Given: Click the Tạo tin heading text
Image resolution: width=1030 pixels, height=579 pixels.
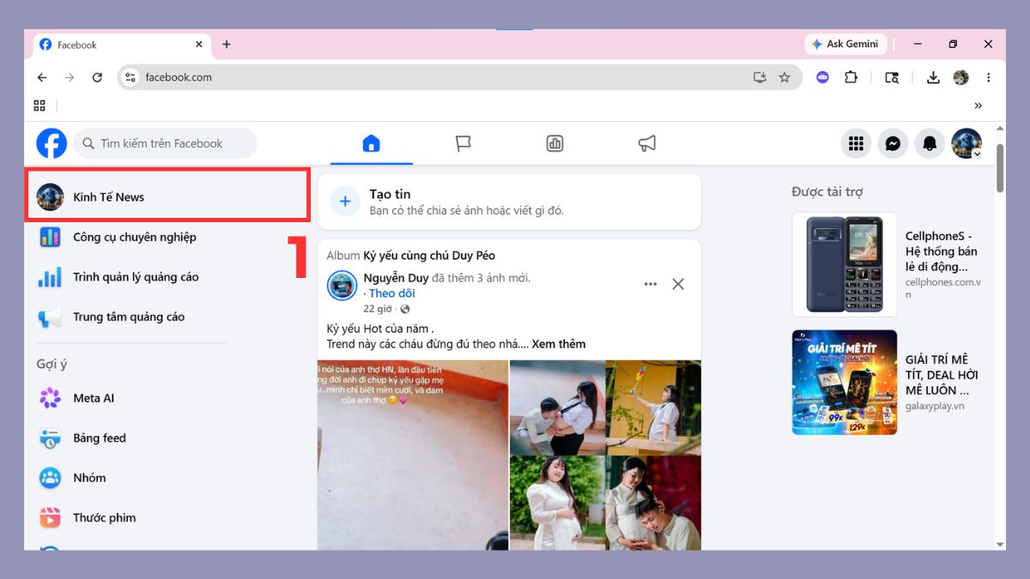Looking at the screenshot, I should (x=391, y=194).
